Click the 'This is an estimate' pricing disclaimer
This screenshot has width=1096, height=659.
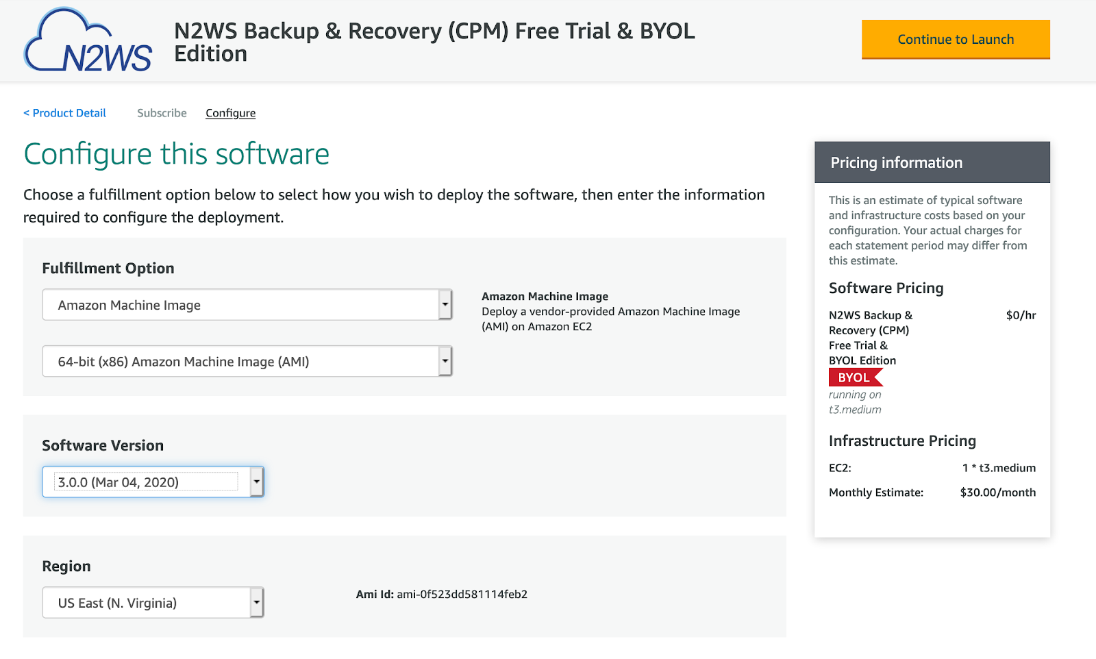click(928, 230)
